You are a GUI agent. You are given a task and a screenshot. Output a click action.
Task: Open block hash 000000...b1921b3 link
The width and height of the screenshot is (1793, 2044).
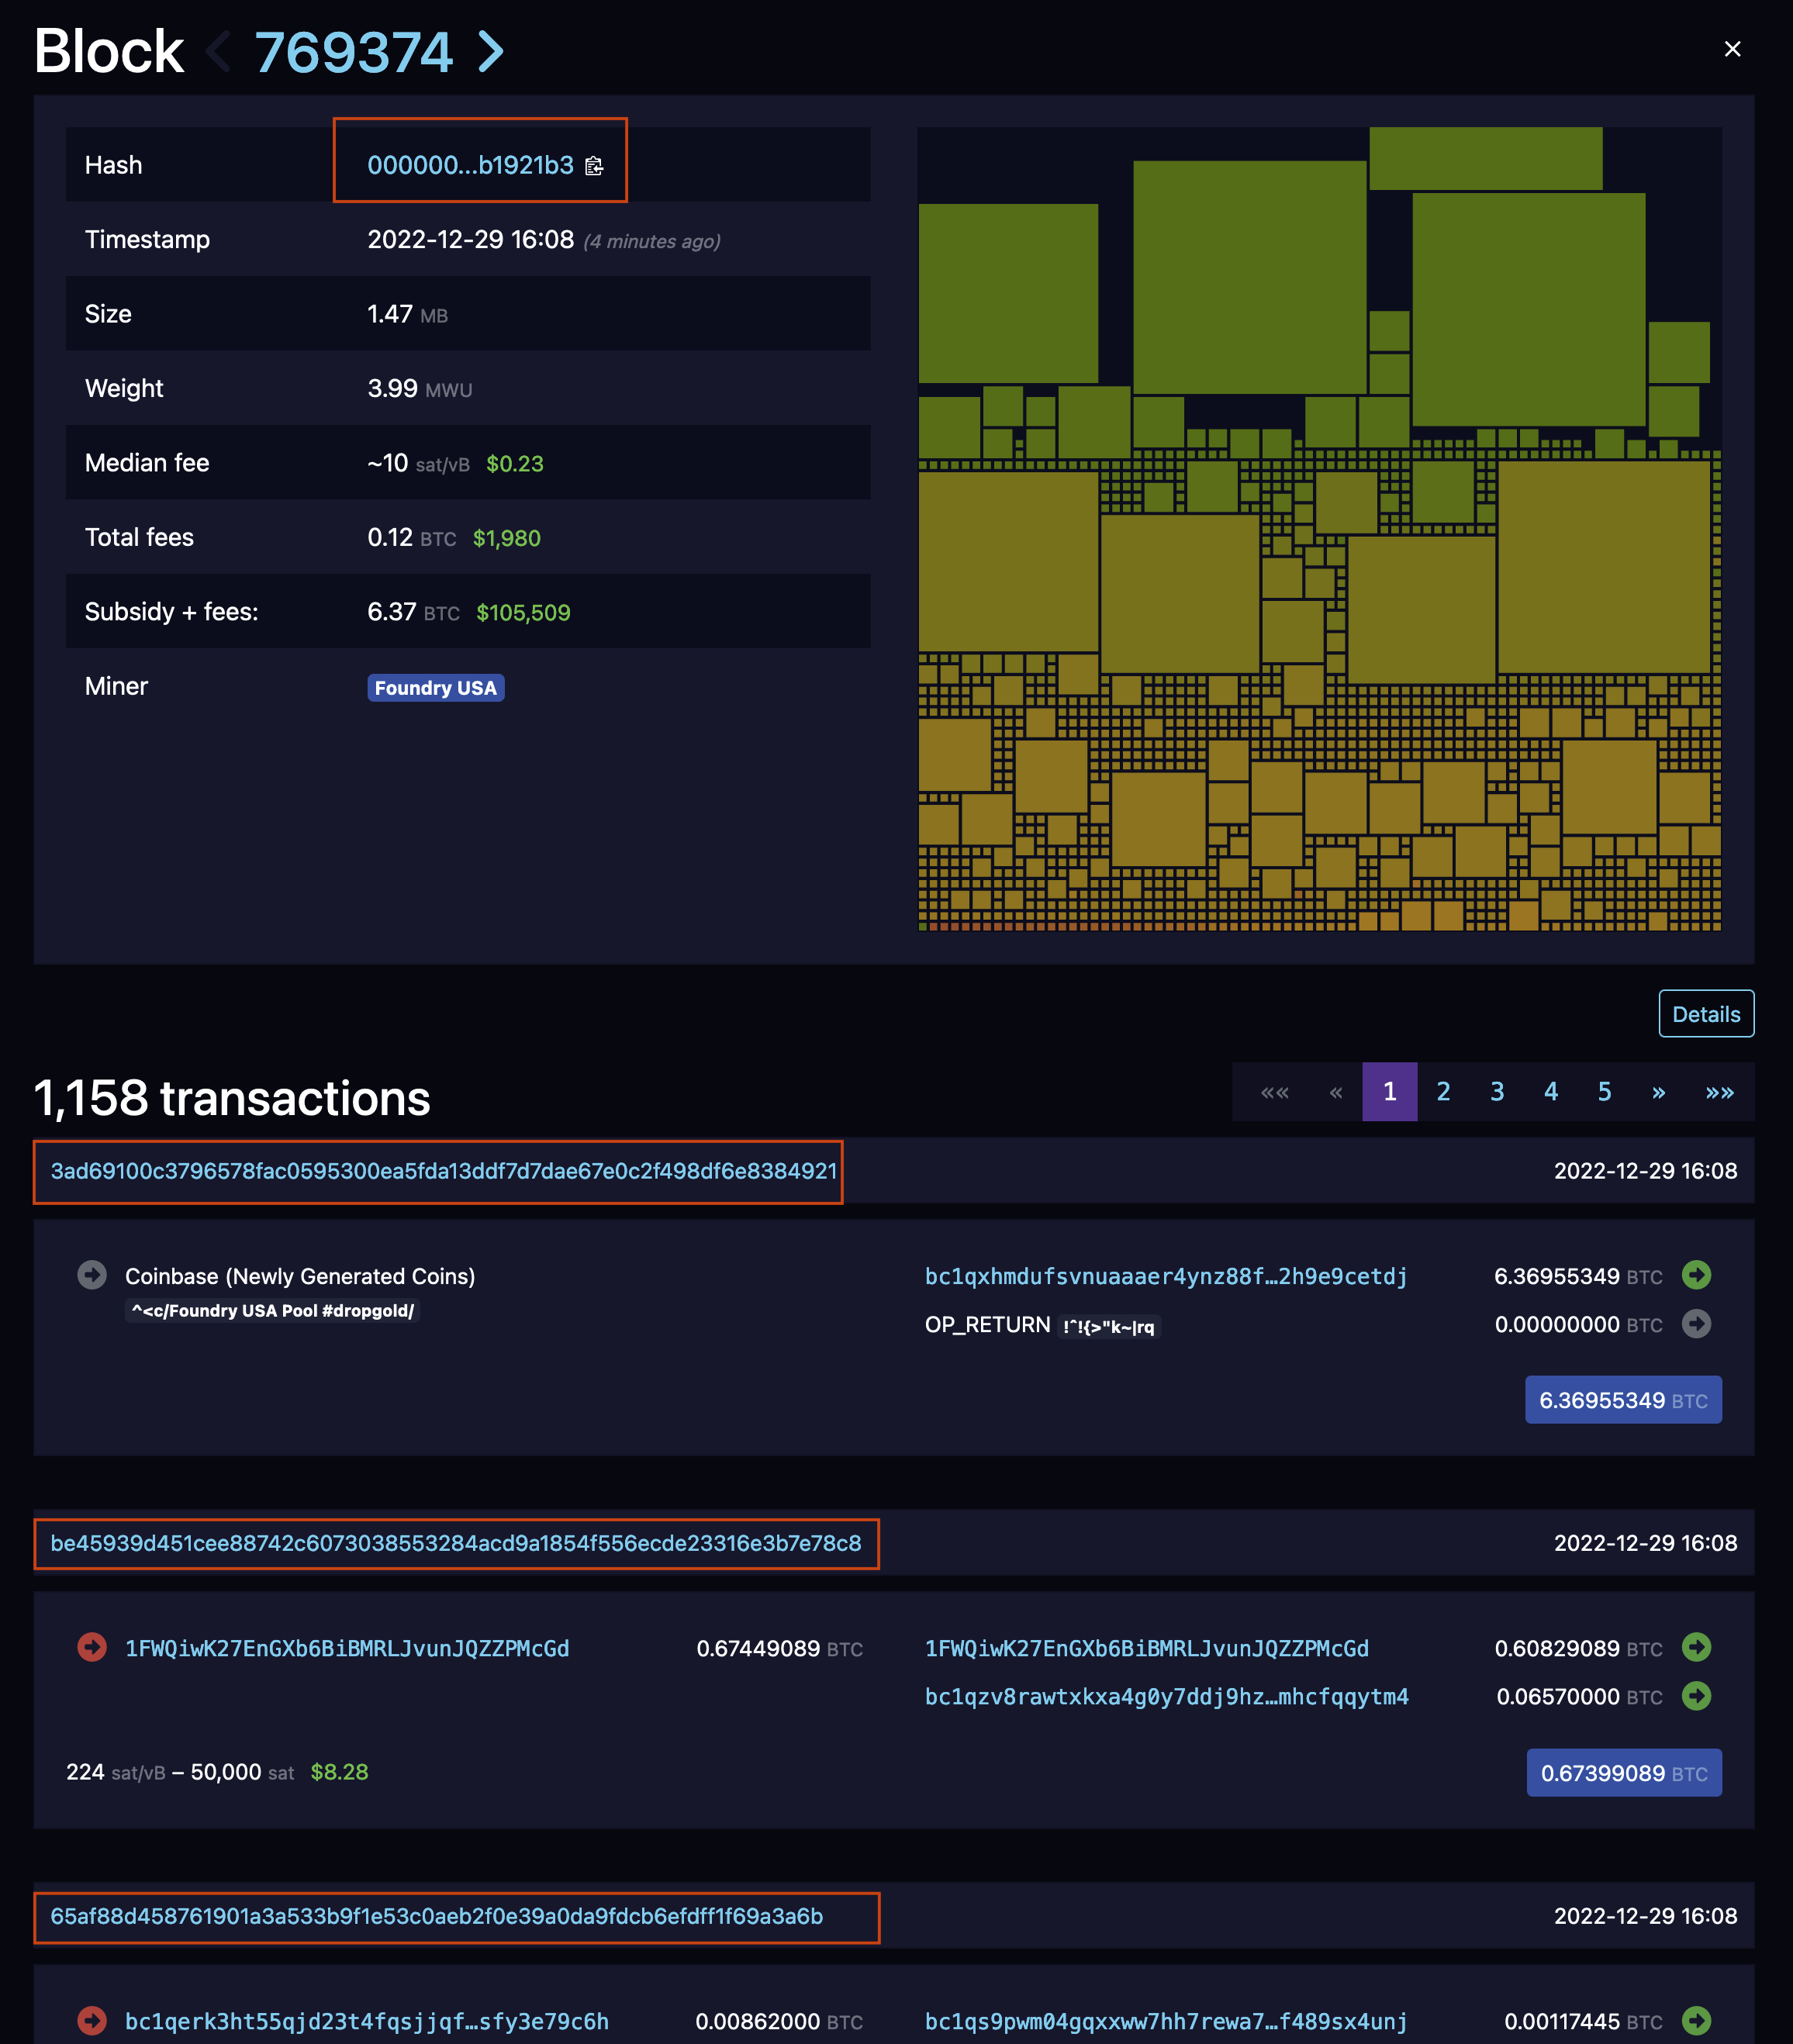pyautogui.click(x=470, y=166)
